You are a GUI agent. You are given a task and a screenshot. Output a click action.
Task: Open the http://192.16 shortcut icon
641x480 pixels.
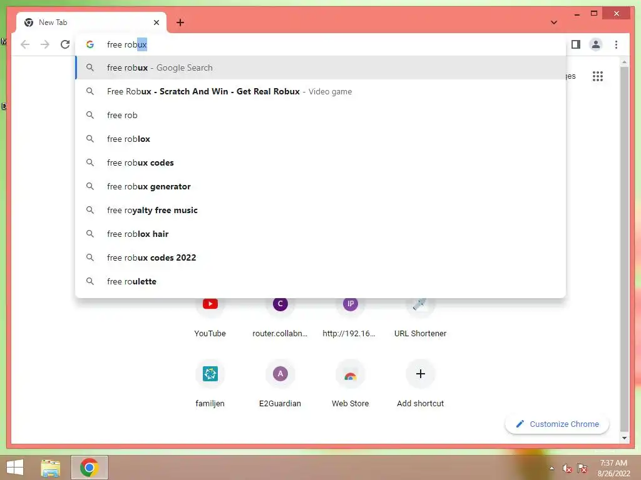coord(351,304)
